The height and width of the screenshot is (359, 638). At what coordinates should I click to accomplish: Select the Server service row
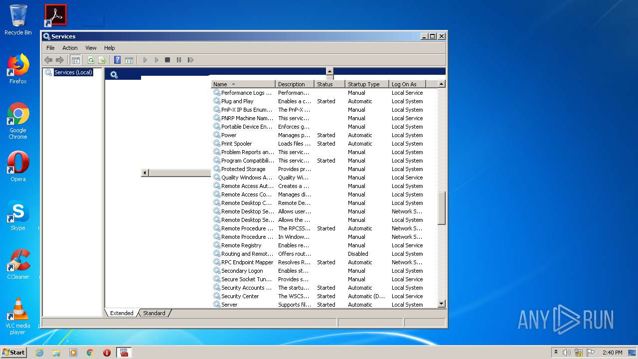(x=318, y=305)
